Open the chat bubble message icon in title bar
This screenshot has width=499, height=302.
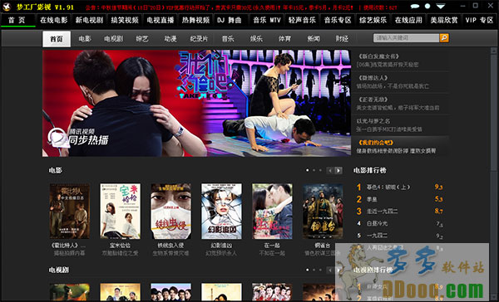click(x=415, y=6)
